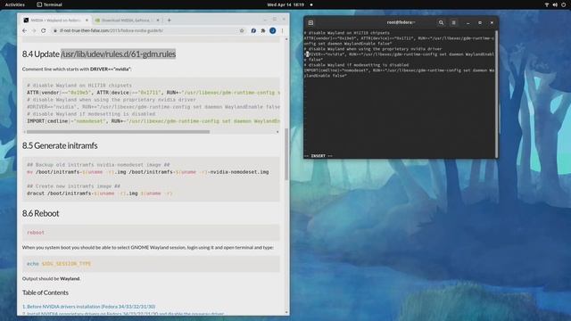571x321 pixels.
Task: Reload the browser page
Action: point(44,30)
